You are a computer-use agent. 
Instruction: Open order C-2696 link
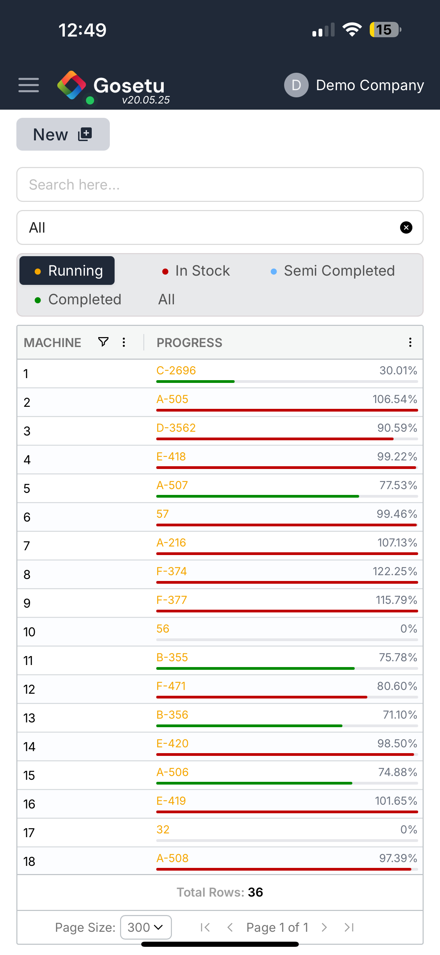176,370
